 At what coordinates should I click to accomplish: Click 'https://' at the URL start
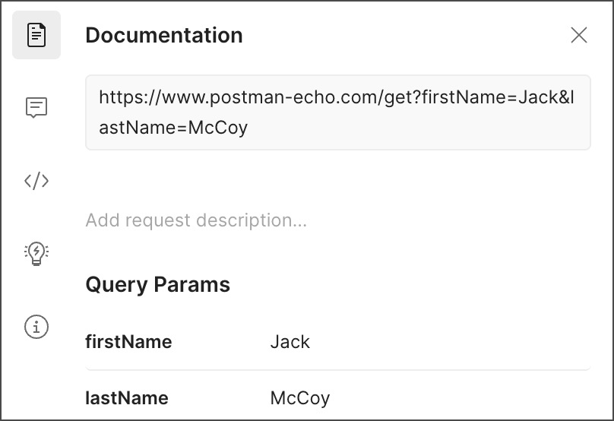tap(125, 97)
